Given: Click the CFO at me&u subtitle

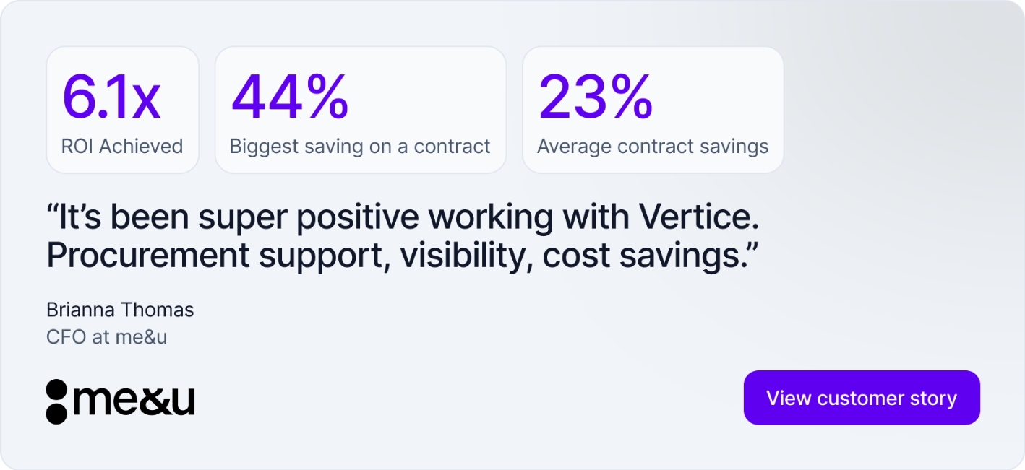Looking at the screenshot, I should [x=106, y=336].
